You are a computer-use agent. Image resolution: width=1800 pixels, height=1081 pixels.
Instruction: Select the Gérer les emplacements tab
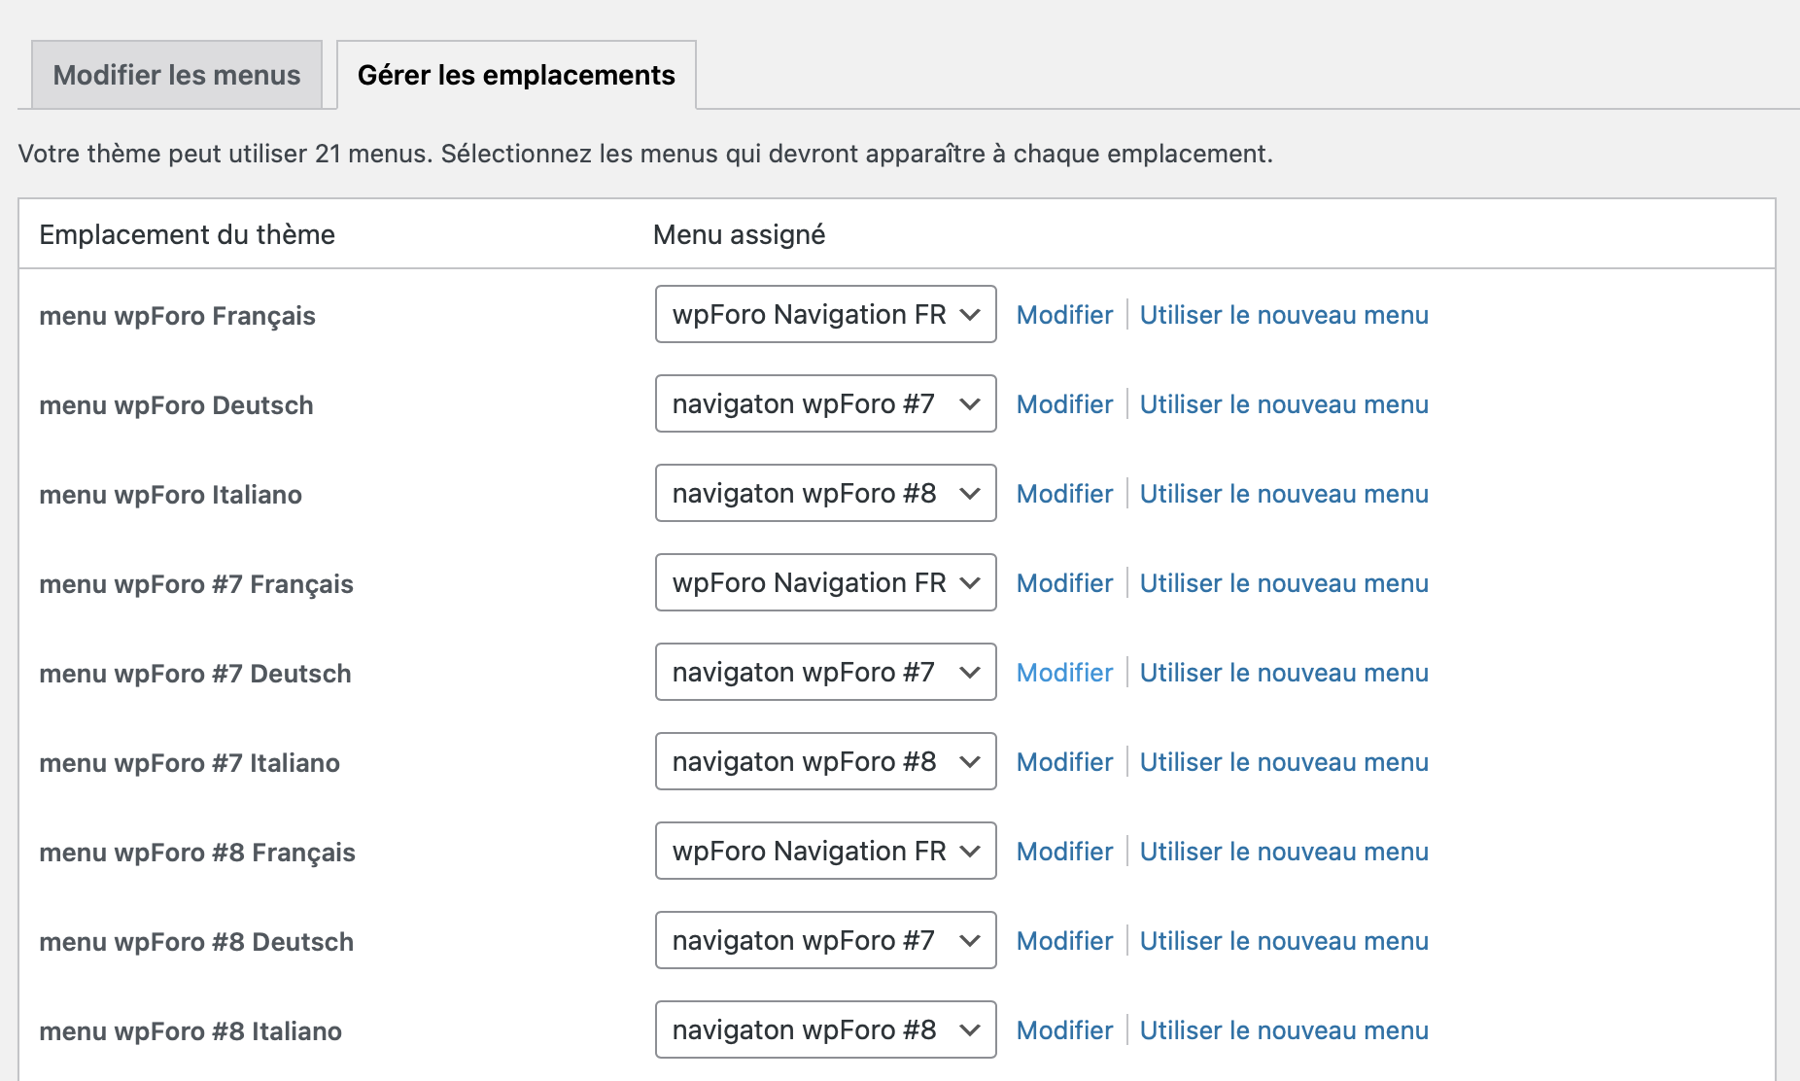pos(515,75)
